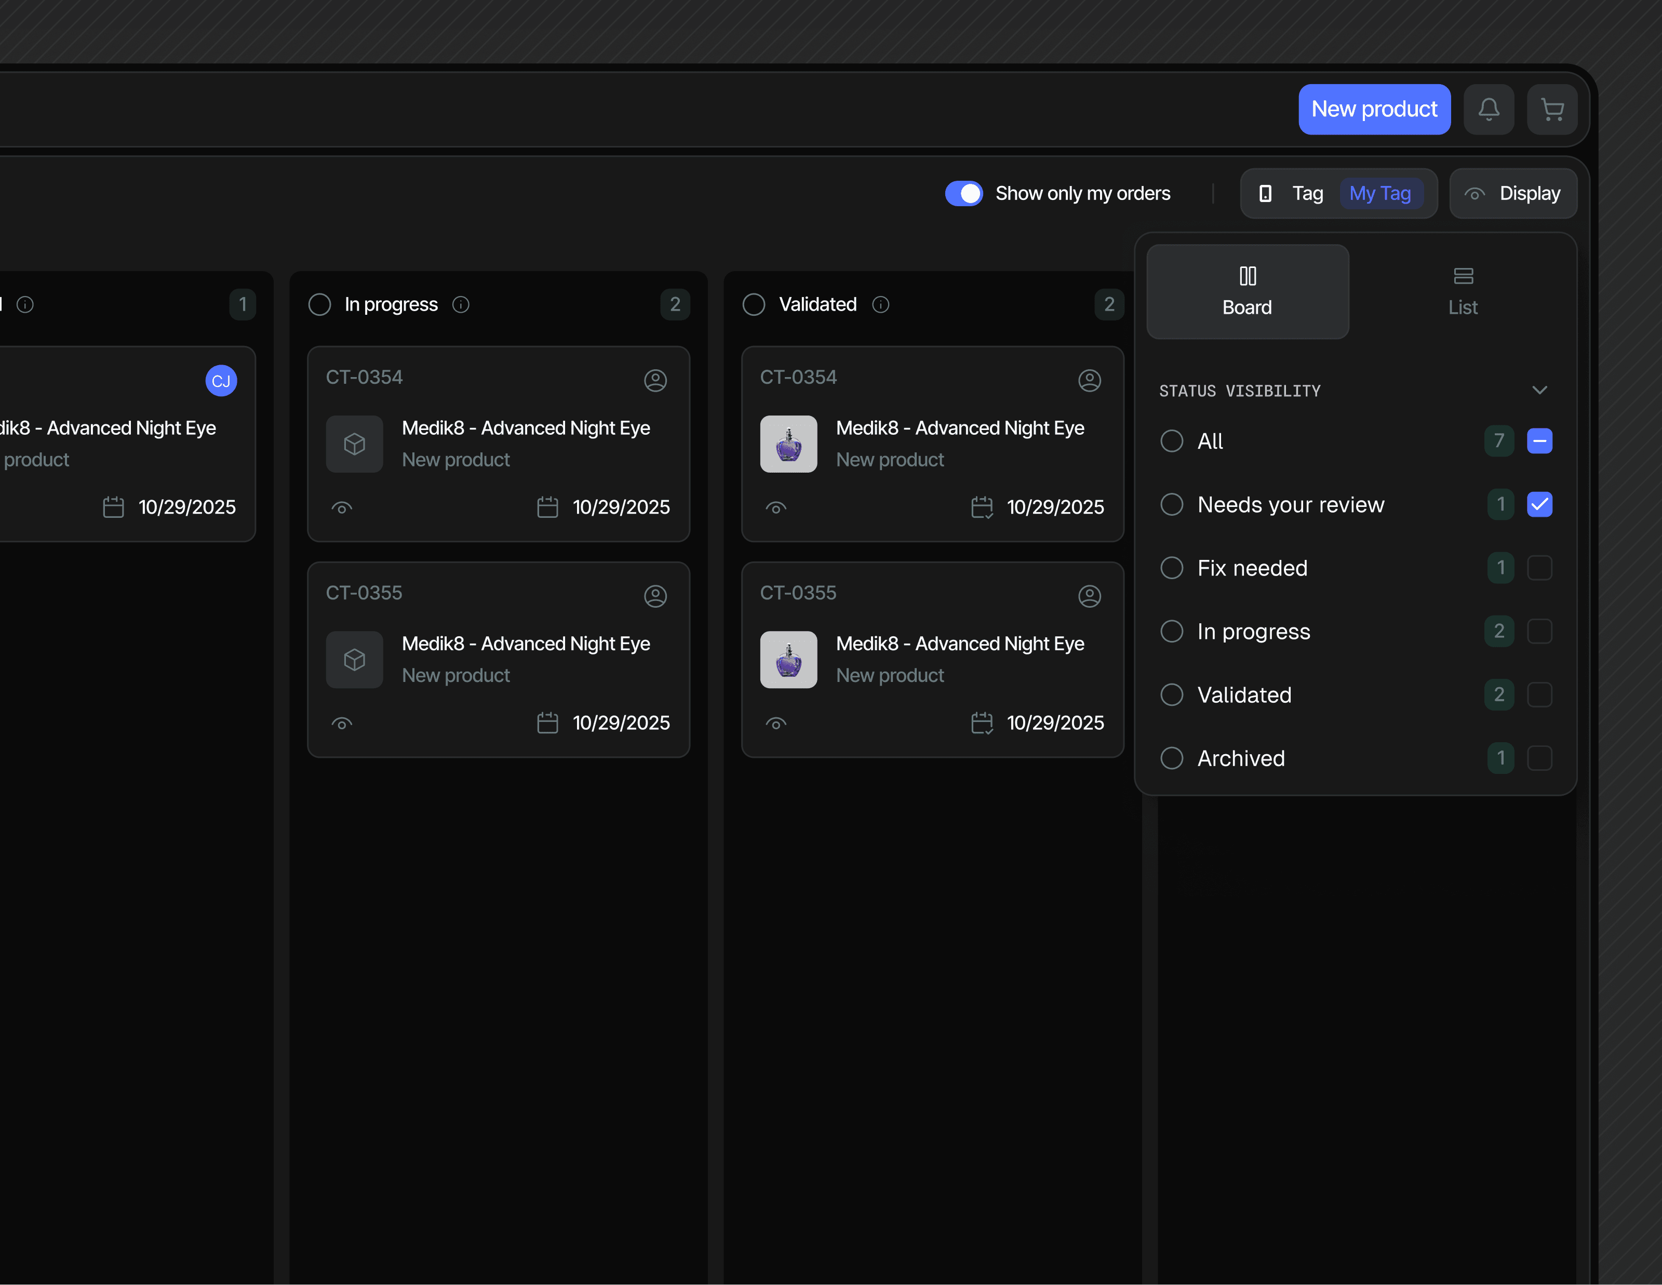Click eye icon on Validated CT-0355 card
Screen dimensions: 1662x1285
[x=775, y=723]
